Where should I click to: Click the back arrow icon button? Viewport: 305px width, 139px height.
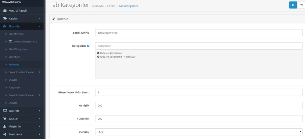coord(301,5)
